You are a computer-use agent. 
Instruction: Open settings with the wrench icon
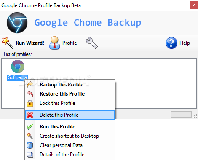point(92,43)
